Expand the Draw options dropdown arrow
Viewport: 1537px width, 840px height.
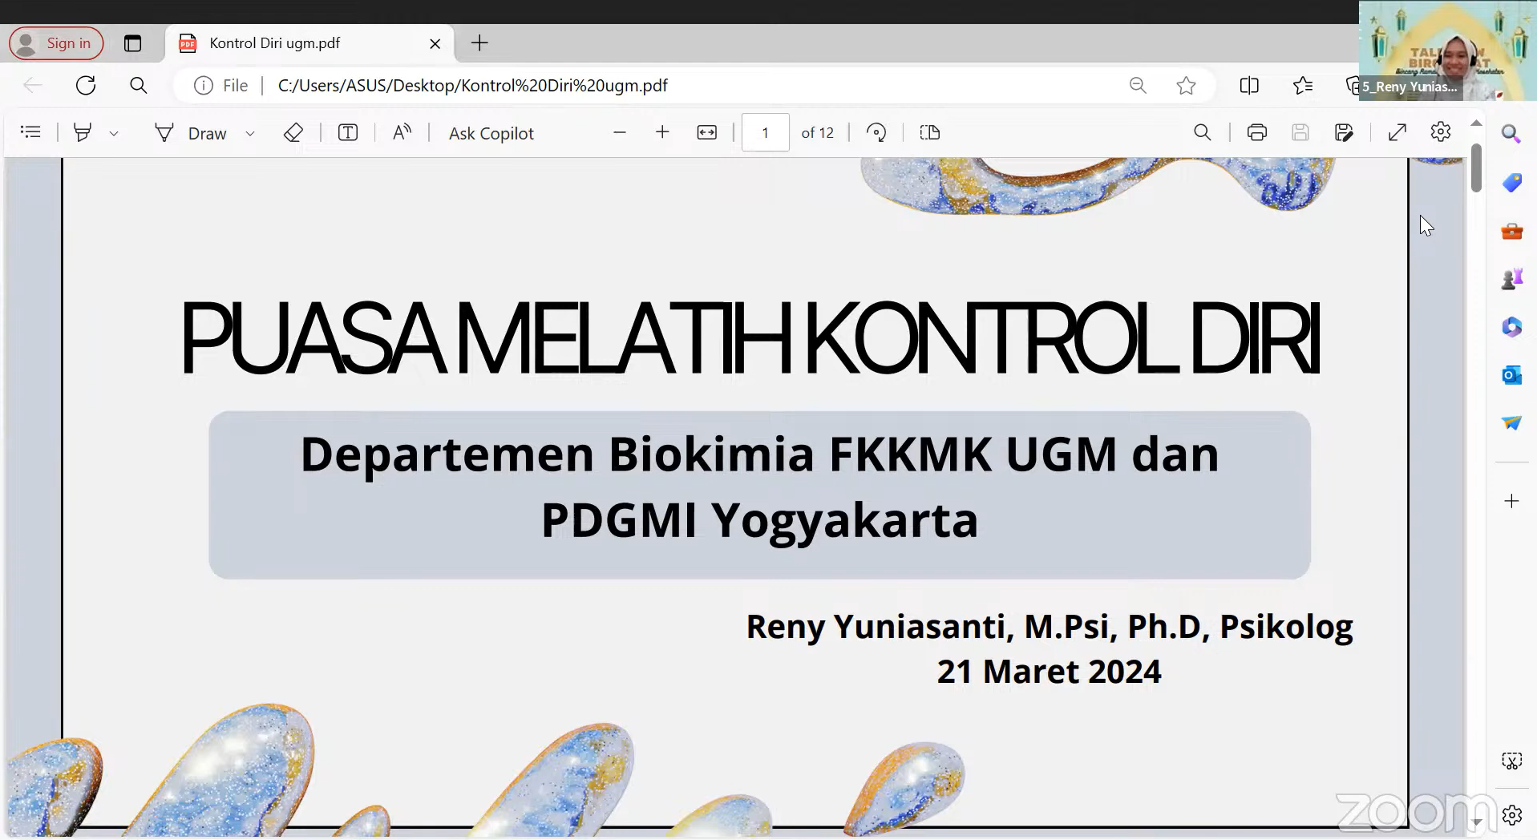point(250,133)
